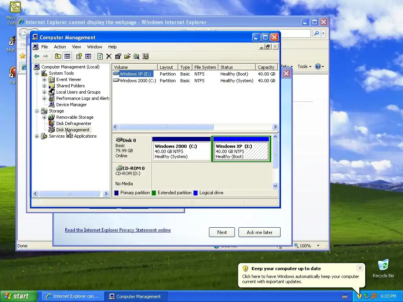The image size is (403, 302).
Task: Click the Keep your computer up to date message
Action: (x=300, y=279)
